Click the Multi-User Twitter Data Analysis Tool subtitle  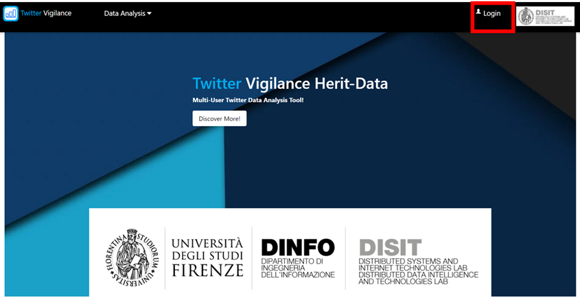point(248,101)
